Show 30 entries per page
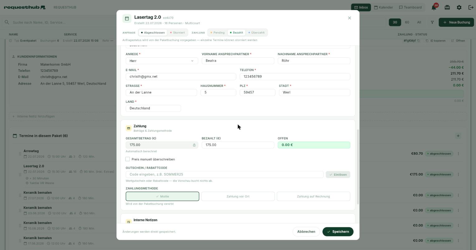This screenshot has height=250, width=476. pos(395,22)
